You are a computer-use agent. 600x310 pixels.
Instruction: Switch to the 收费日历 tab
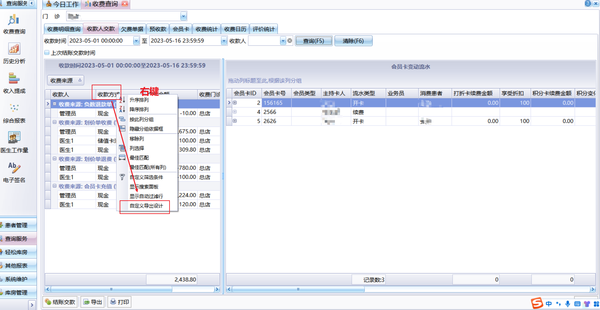(x=235, y=29)
